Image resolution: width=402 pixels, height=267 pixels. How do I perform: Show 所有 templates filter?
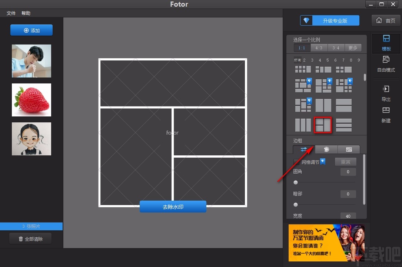pos(298,60)
